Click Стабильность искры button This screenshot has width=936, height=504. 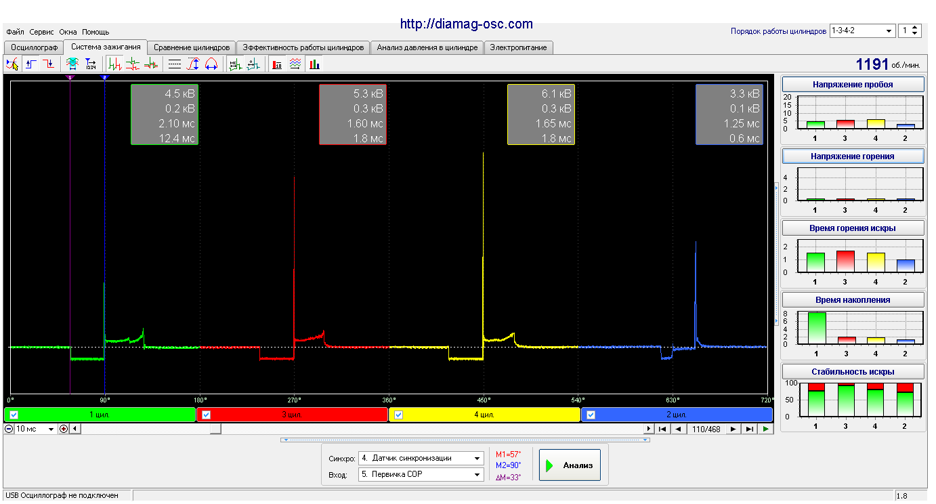pos(853,371)
